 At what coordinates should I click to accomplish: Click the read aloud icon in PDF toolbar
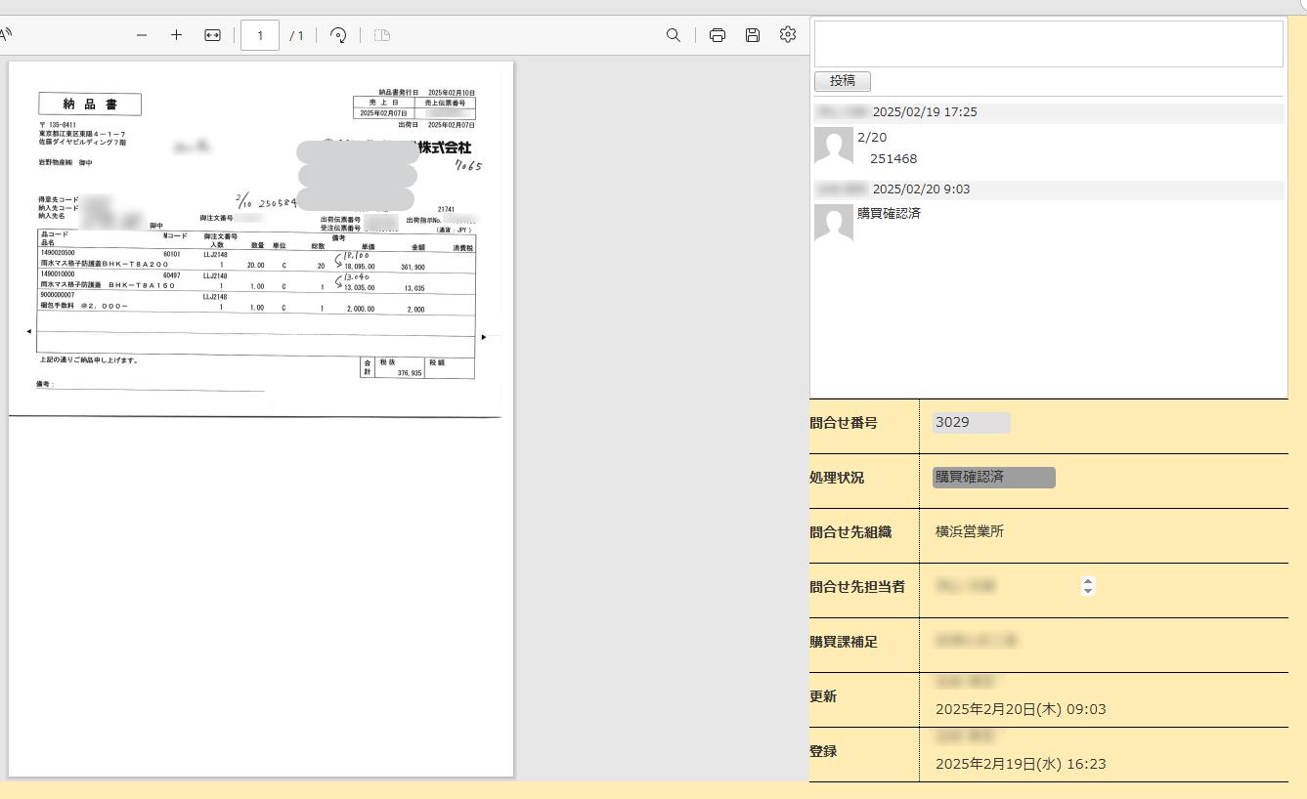coord(5,35)
